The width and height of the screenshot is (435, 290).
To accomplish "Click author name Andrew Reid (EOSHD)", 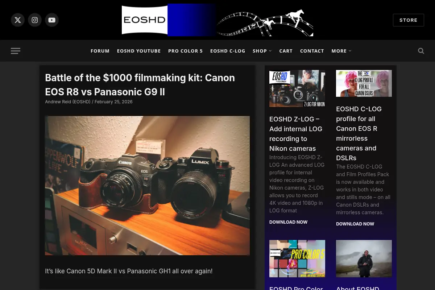I will pos(68,102).
